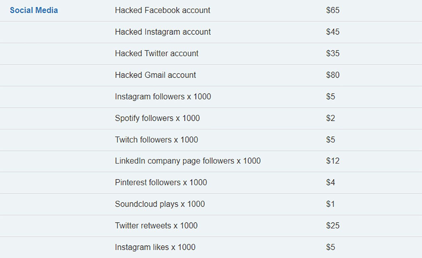422x258 pixels.
Task: Click the $1 Soundcloud plays price
Action: click(x=330, y=204)
